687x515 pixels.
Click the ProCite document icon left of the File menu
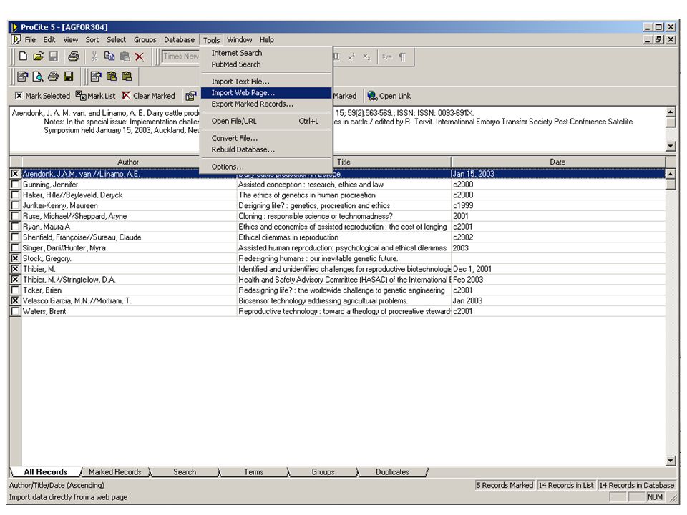click(16, 40)
